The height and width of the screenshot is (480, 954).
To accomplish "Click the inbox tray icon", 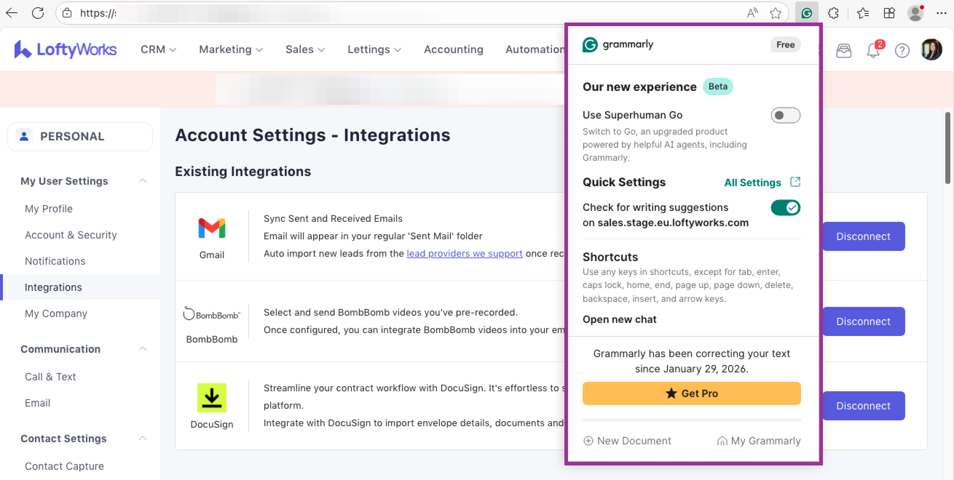I will [x=844, y=50].
